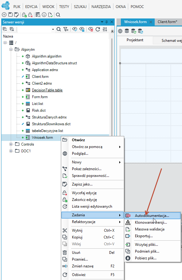
Task: Open the NARZĘDZIA menu
Action: 101,6
